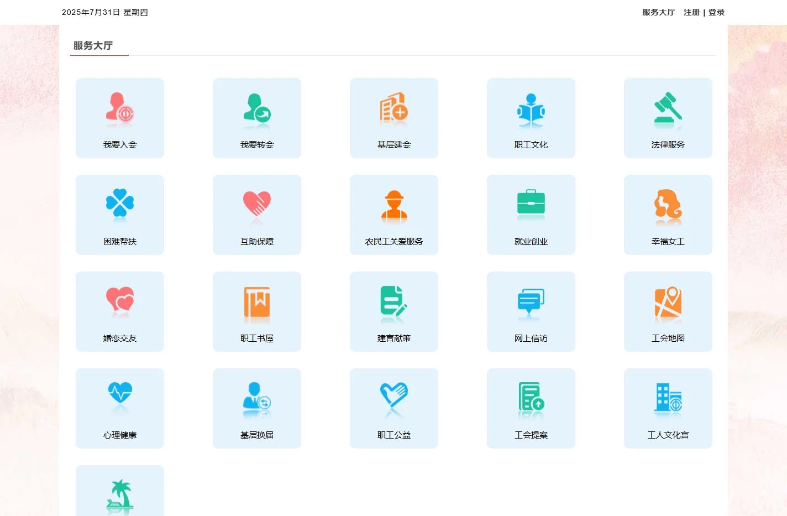
Task: Select the 心理健康 heartbeat icon
Action: pos(120,399)
